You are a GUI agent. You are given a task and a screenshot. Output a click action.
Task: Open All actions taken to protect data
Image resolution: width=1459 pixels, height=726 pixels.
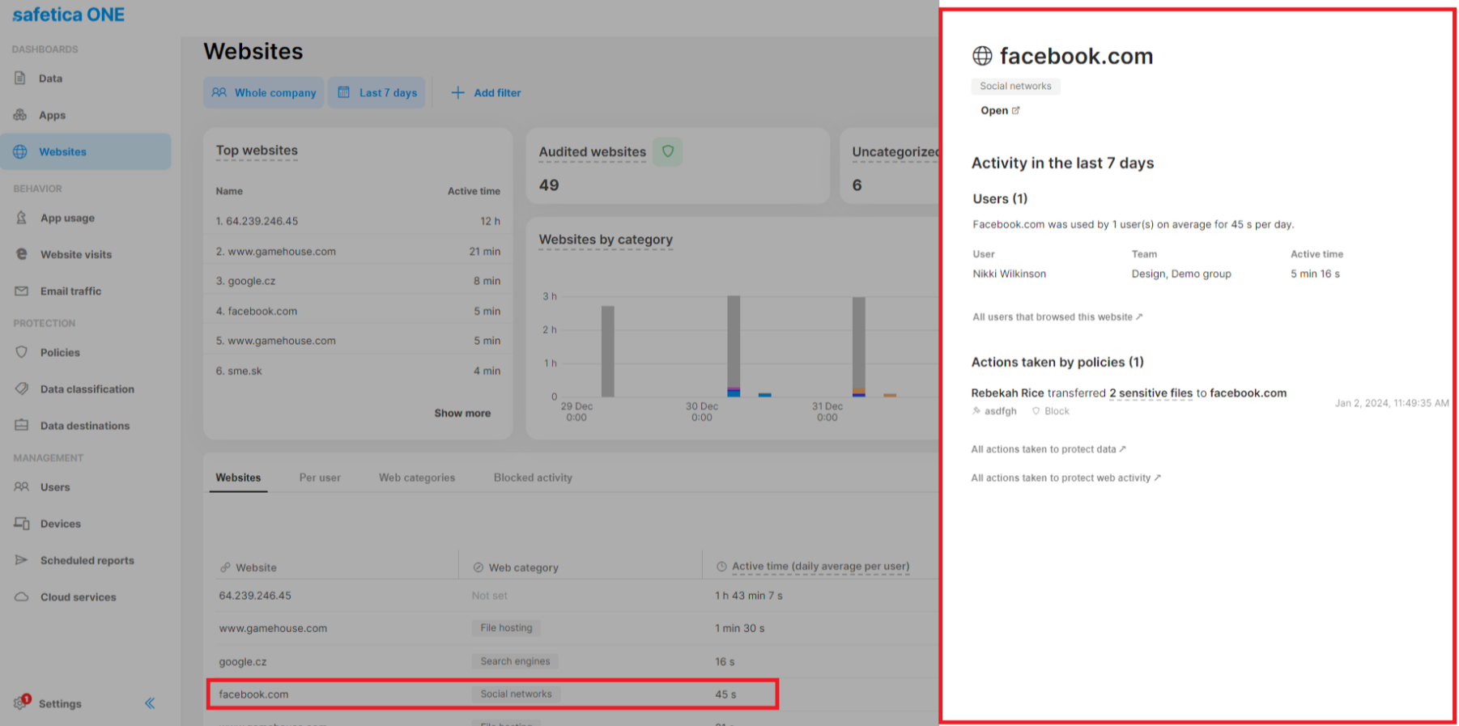tap(1049, 449)
